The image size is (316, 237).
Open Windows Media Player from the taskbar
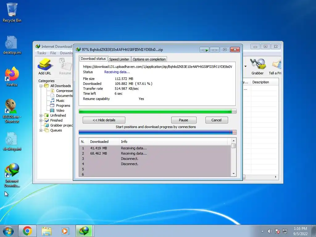pos(65,231)
